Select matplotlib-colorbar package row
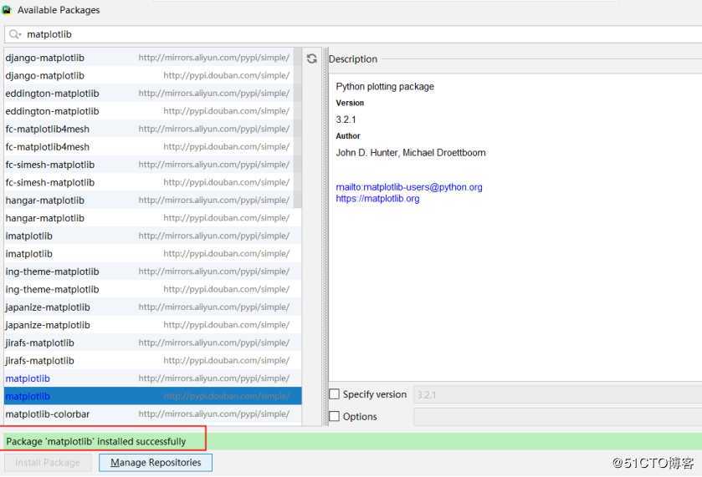Viewport: 702px width, 477px height. (x=152, y=414)
